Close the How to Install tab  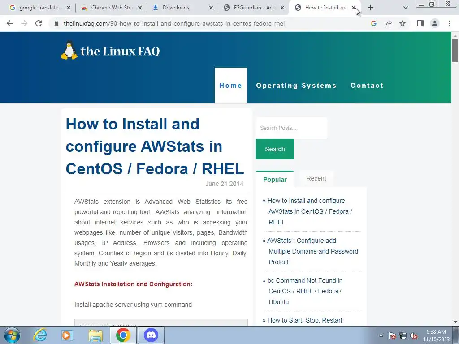354,8
